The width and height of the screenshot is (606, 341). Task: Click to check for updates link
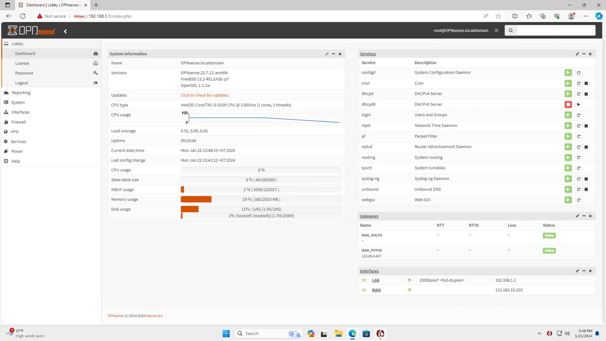(x=205, y=95)
